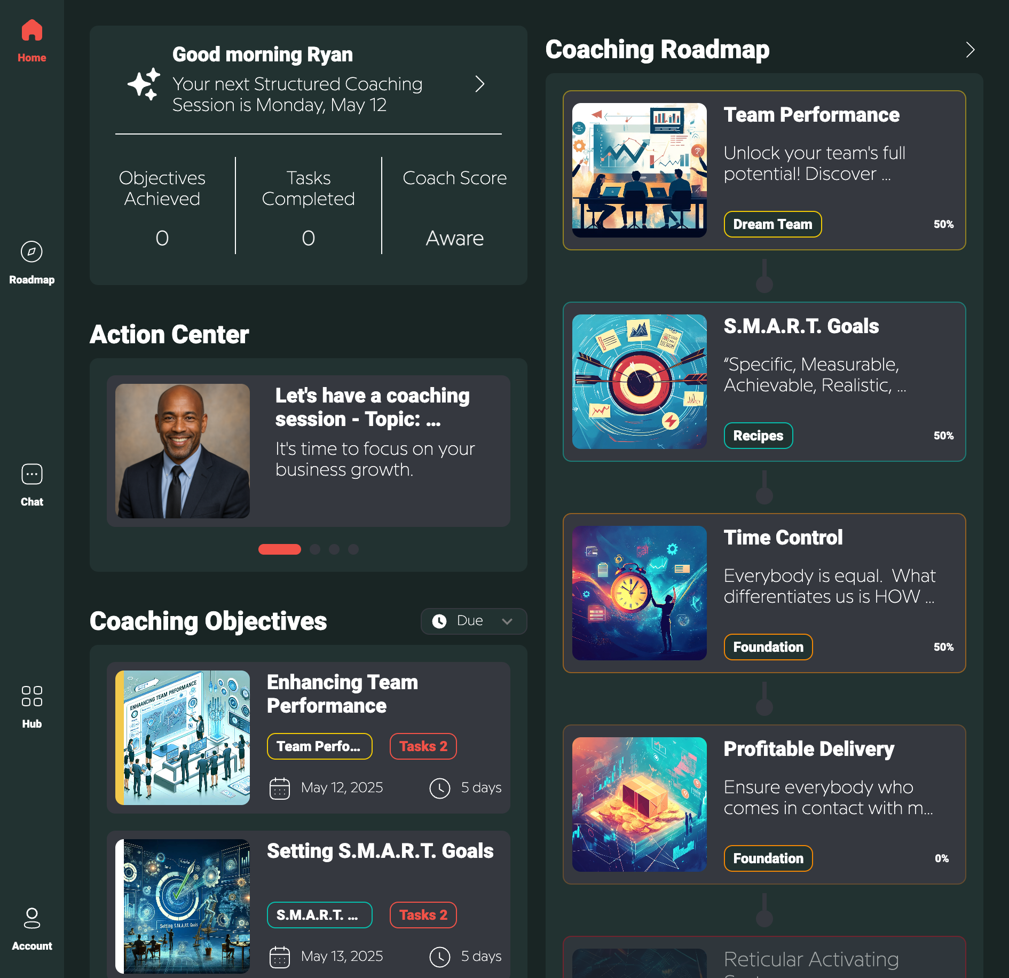
Task: Open the Chat icon in the sidebar
Action: (31, 474)
